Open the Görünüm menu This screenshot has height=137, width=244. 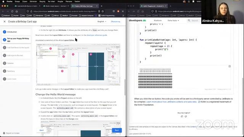pyautogui.click(x=33, y=2)
